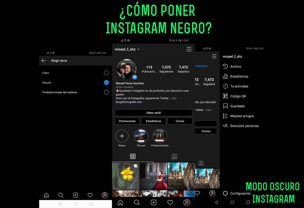Viewport: 304px width, 208px height.
Task: Select the Oscuro theme radio button
Action: tap(106, 82)
